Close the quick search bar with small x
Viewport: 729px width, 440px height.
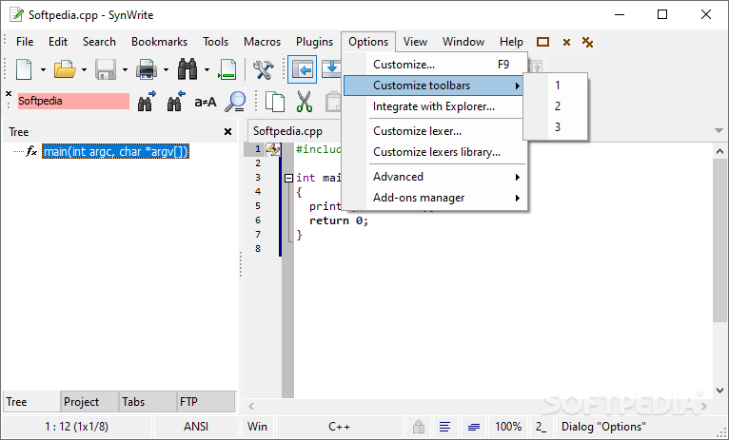tap(9, 94)
